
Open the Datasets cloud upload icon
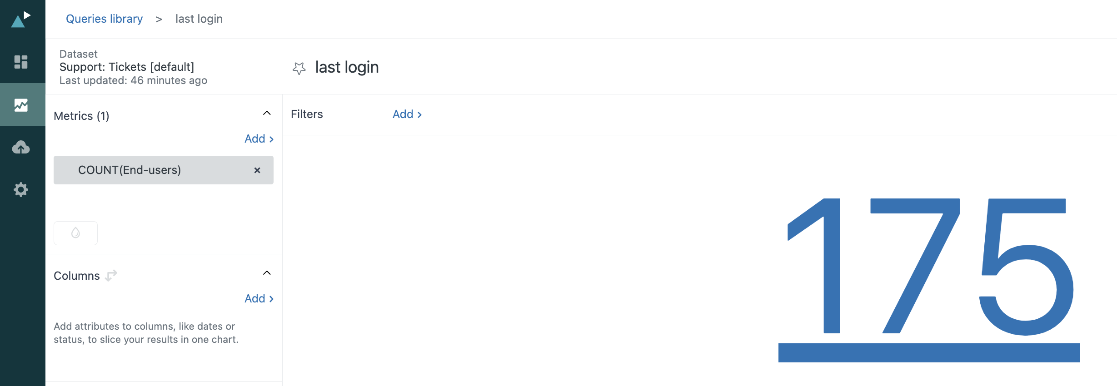[21, 147]
